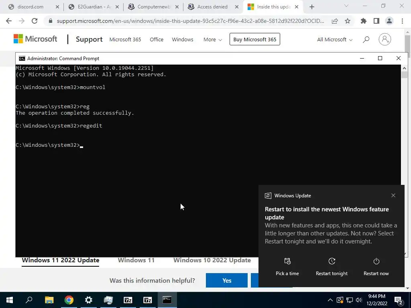Open Settings gear on the taskbar
Screen dimensions: 411x308
pos(89,300)
